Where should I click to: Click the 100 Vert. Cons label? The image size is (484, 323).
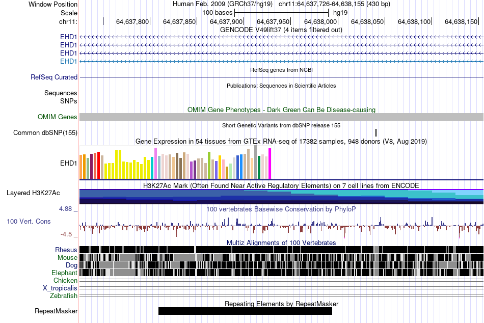29,222
